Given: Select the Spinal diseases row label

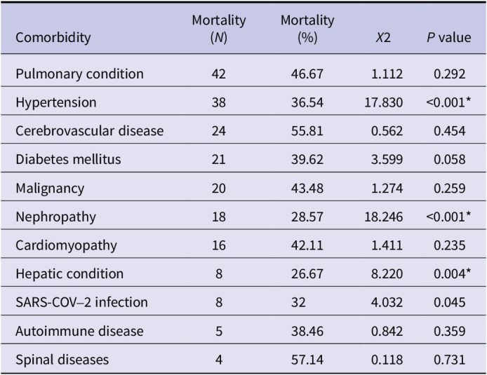Looking at the screenshot, I should [x=62, y=360].
